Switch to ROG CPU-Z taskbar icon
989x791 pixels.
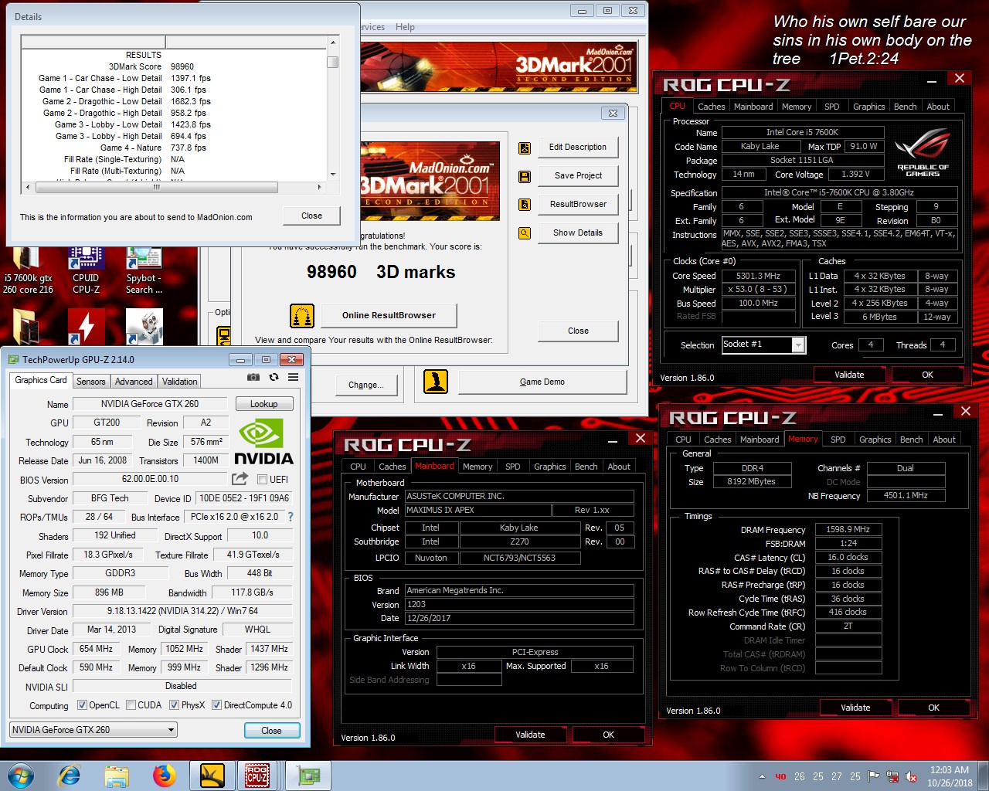(257, 776)
